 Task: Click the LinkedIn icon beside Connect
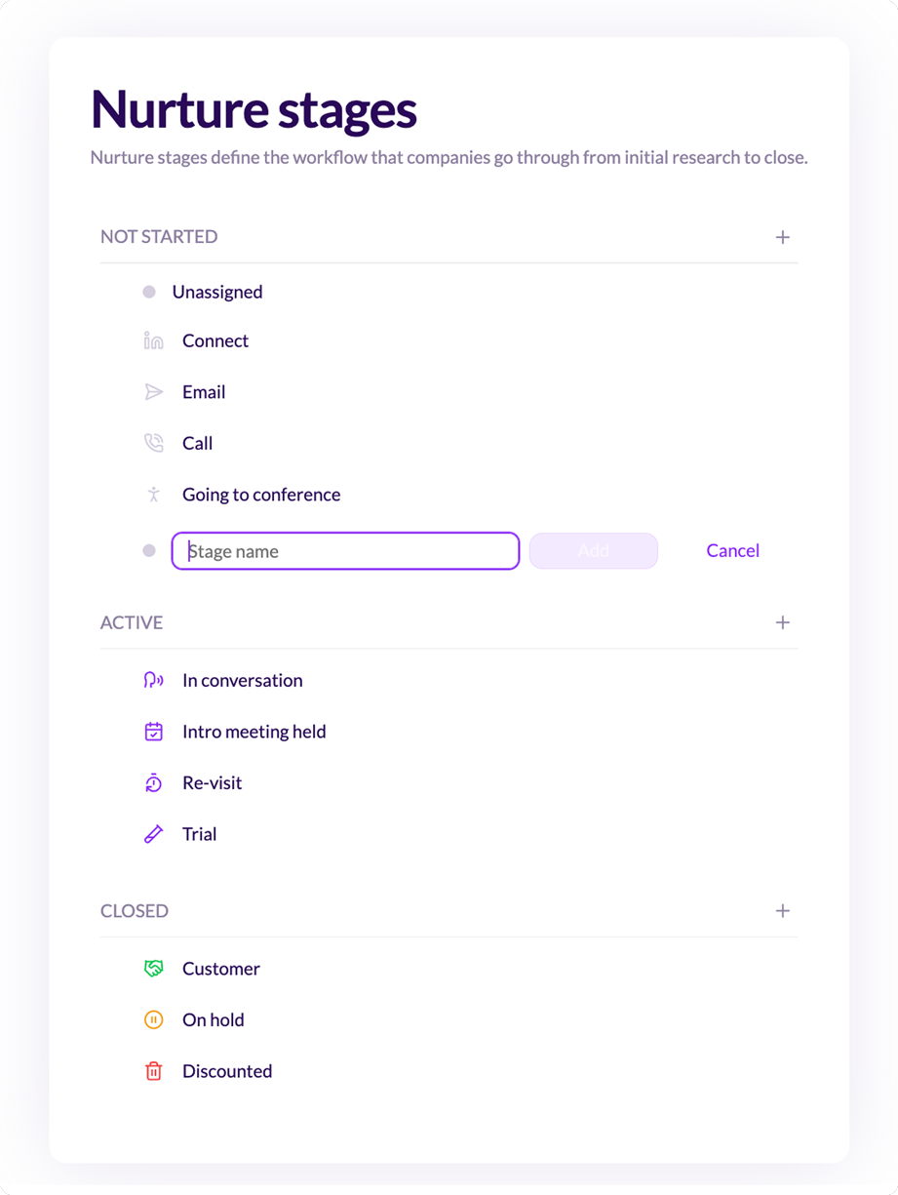point(153,340)
